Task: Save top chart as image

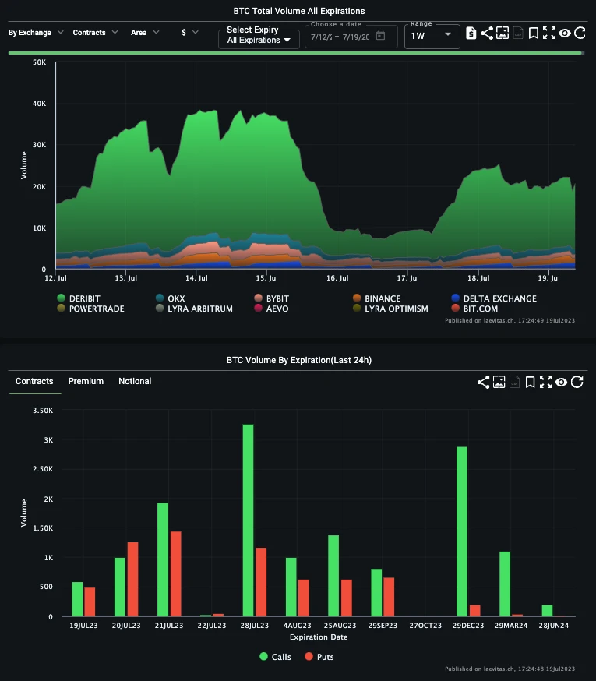Action: tap(503, 33)
